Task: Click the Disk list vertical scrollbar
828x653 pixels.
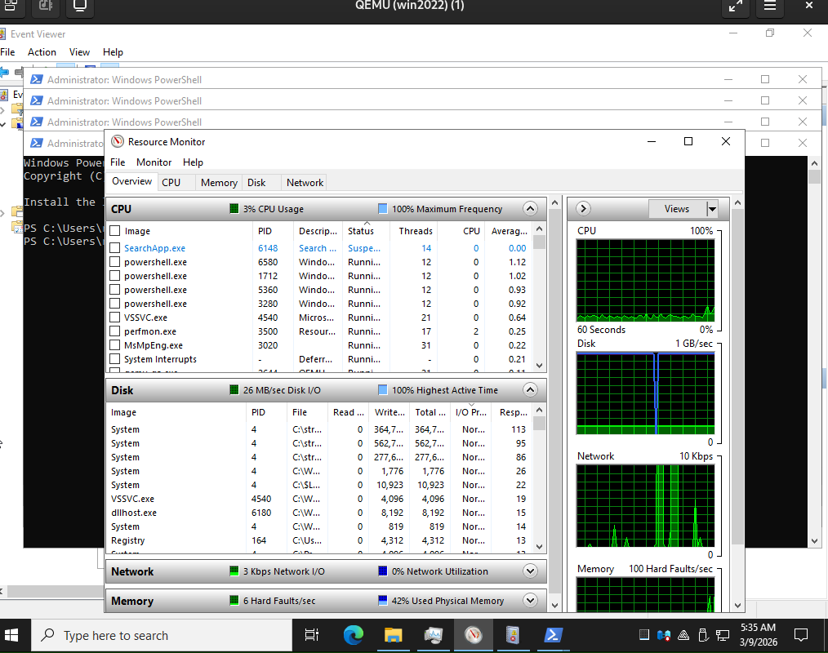Action: (539, 482)
